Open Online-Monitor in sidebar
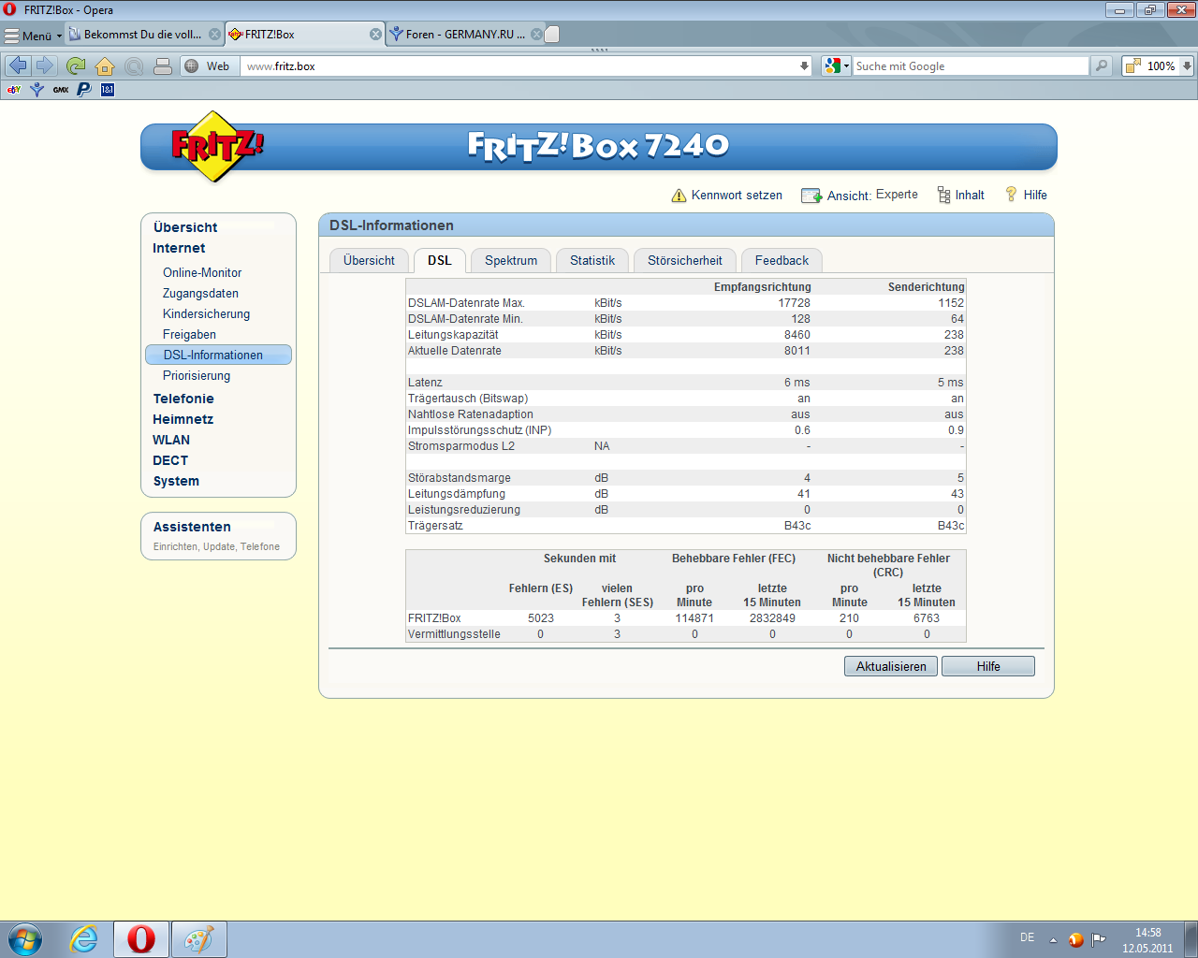This screenshot has width=1198, height=958. (202, 272)
